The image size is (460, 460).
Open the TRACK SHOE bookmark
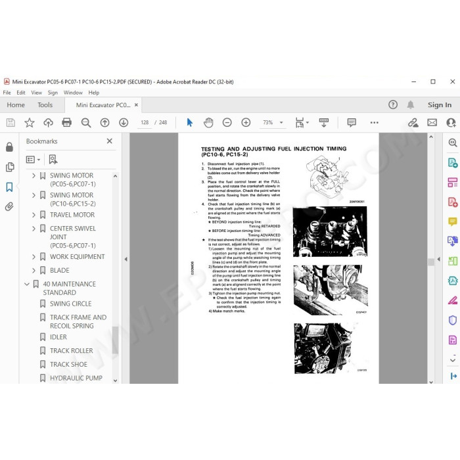[x=68, y=365]
